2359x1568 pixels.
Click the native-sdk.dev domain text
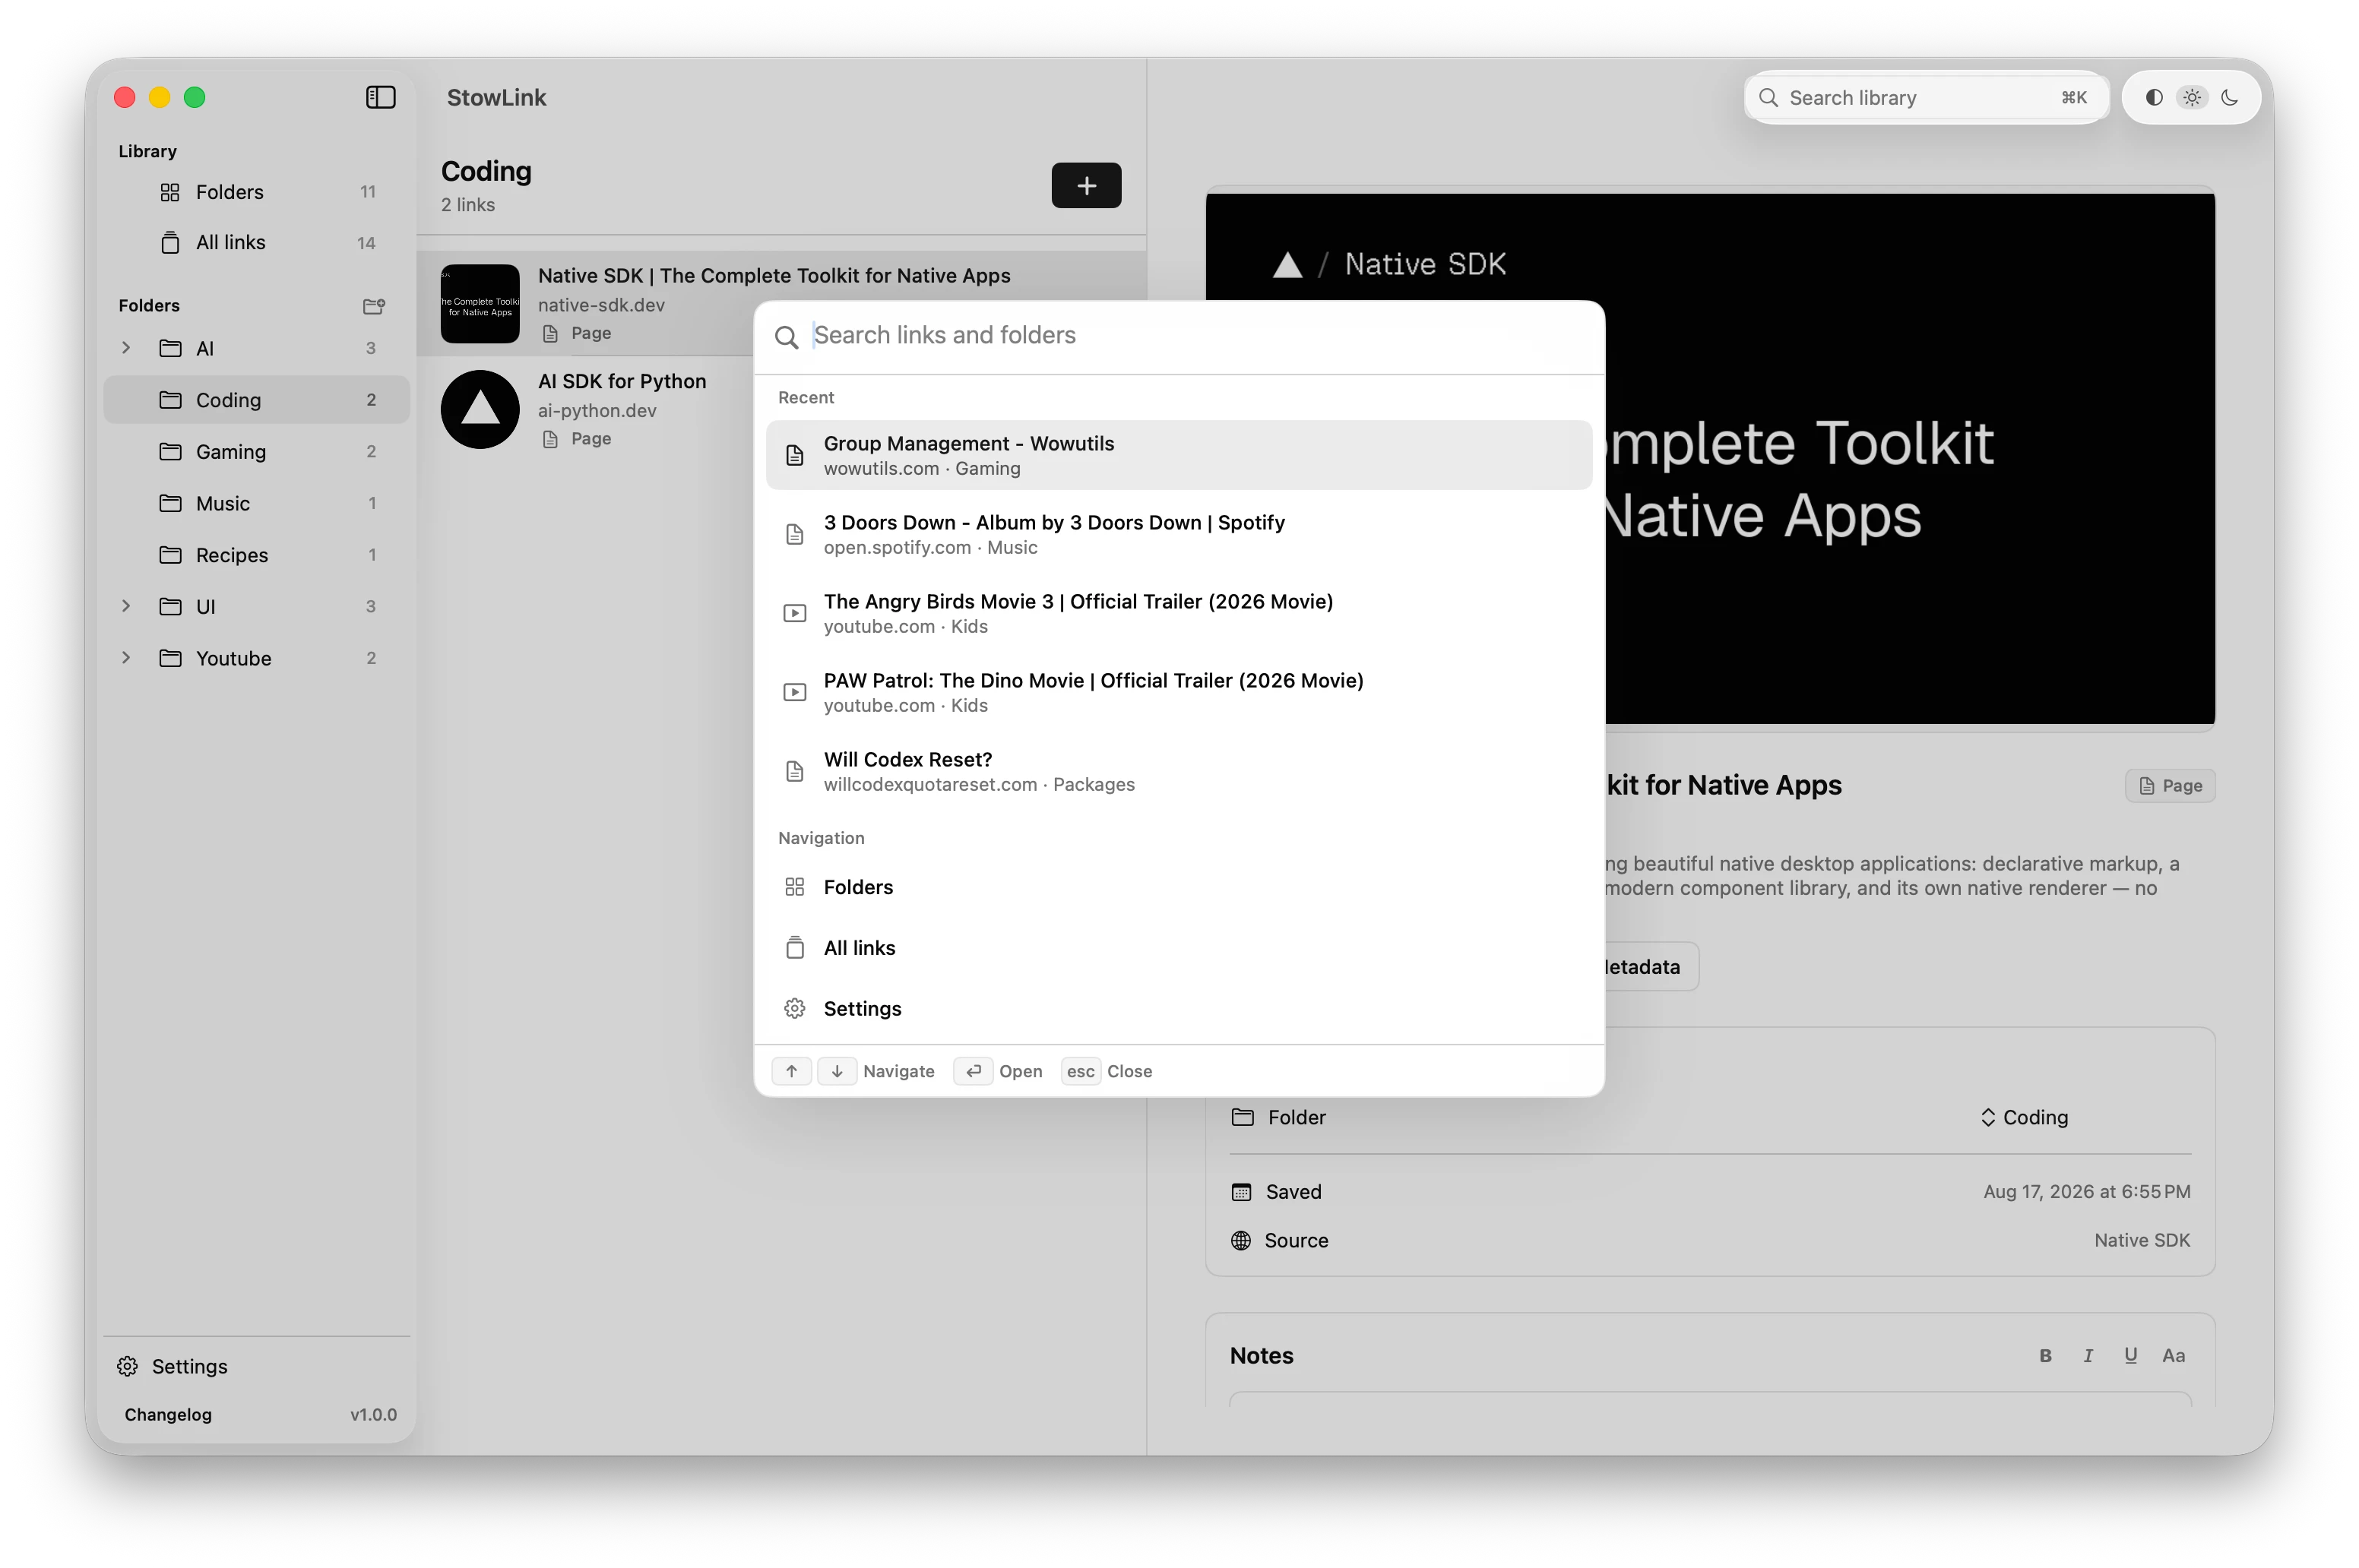600,305
